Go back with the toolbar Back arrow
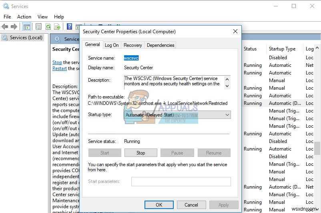The image size is (321, 213). pyautogui.click(x=5, y=26)
